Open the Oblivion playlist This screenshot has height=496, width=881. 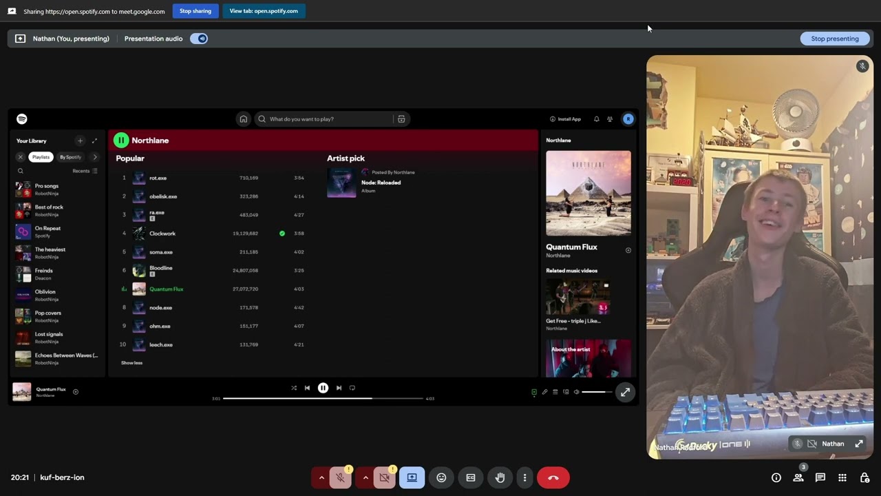57,295
